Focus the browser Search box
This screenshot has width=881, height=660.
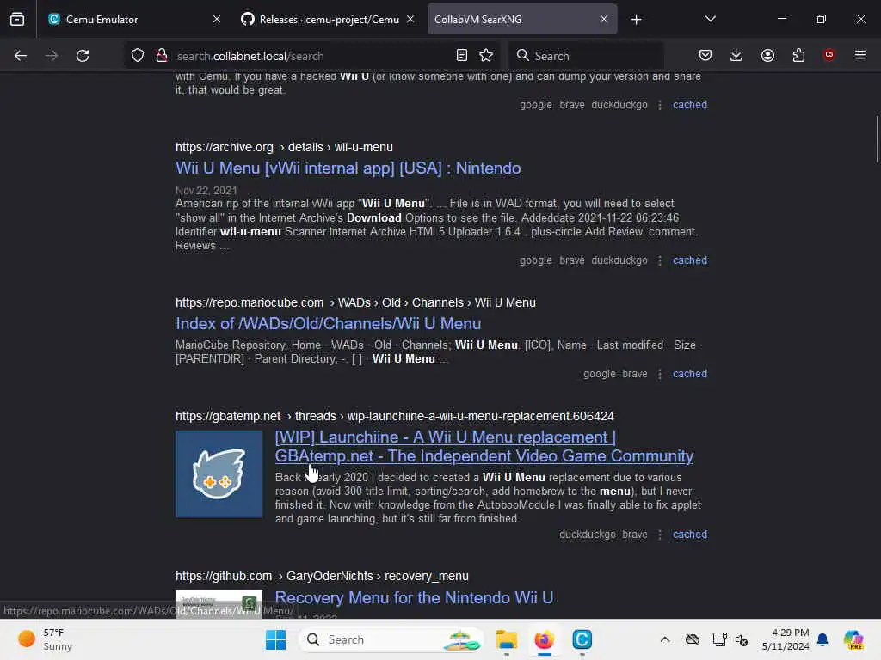(586, 56)
